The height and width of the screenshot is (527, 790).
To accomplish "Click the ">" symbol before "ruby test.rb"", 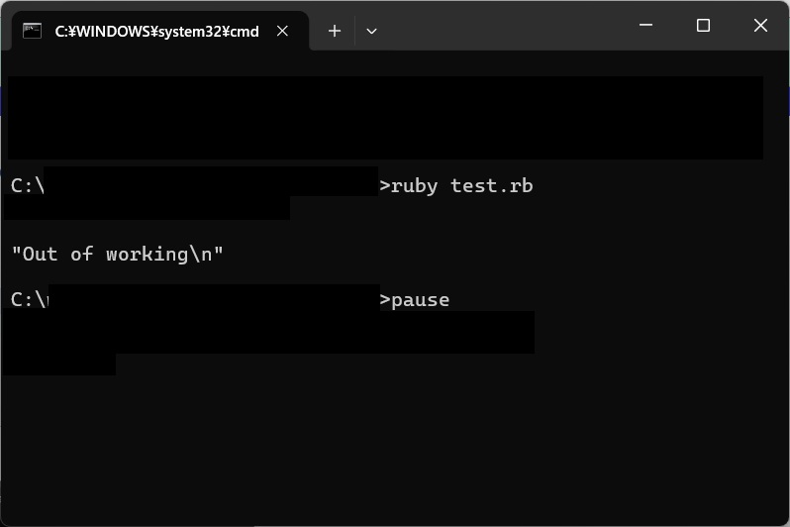I will [385, 186].
